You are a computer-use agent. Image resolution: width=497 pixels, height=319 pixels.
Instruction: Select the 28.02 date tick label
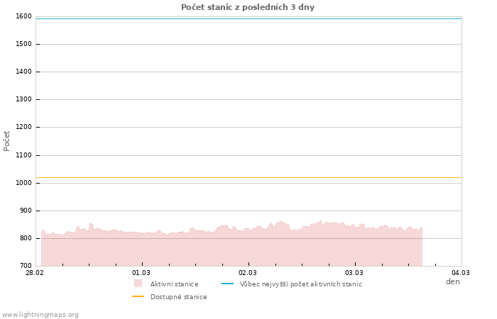35,273
